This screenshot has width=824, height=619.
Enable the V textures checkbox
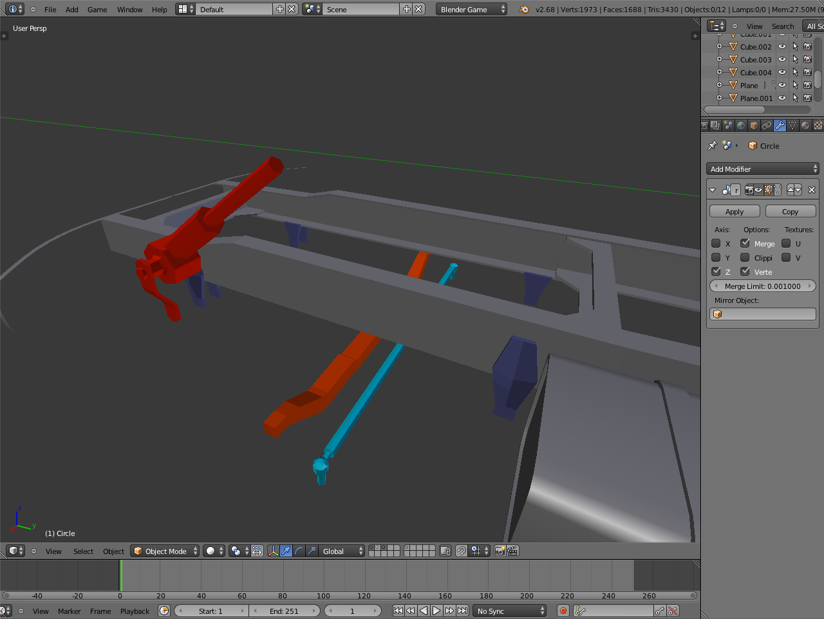[x=786, y=257]
